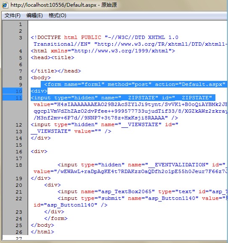
Task: Click the opening body tag
Action: (41, 78)
